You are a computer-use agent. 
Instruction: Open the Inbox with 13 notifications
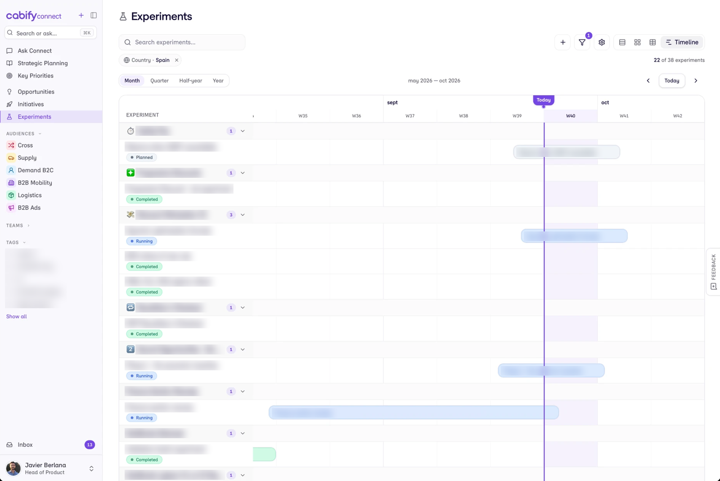point(51,445)
